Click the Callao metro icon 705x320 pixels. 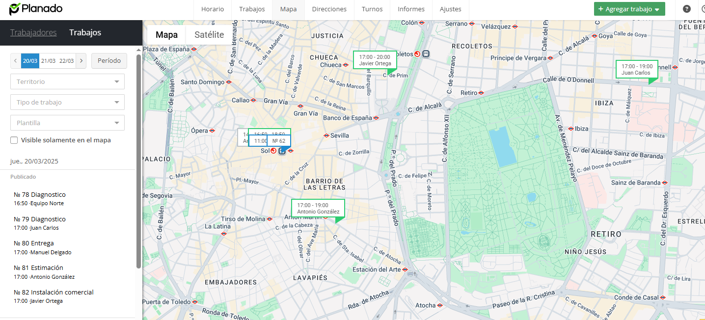253,100
